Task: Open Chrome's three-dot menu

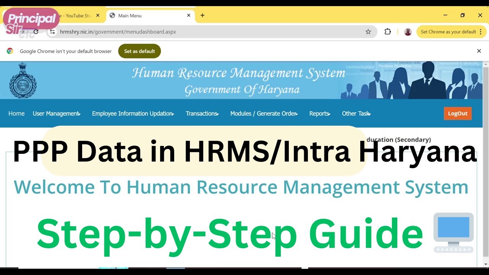Action: (481, 32)
